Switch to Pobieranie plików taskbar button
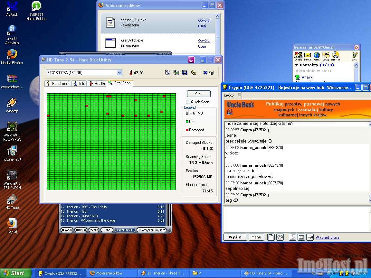Image resolution: width=371 pixels, height=278 pixels. click(111, 273)
